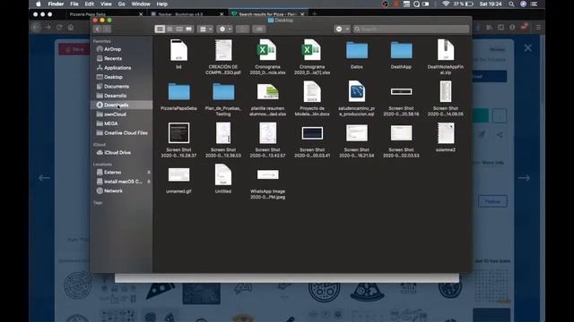Open the Window menu
Viewport: 574px width, 322px height.
[x=141, y=4]
